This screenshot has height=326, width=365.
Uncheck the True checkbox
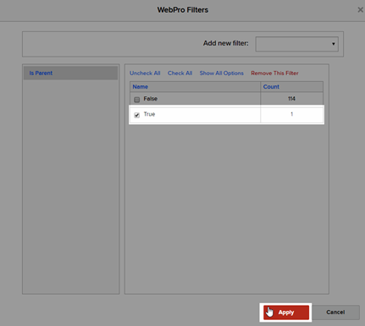[x=137, y=115]
